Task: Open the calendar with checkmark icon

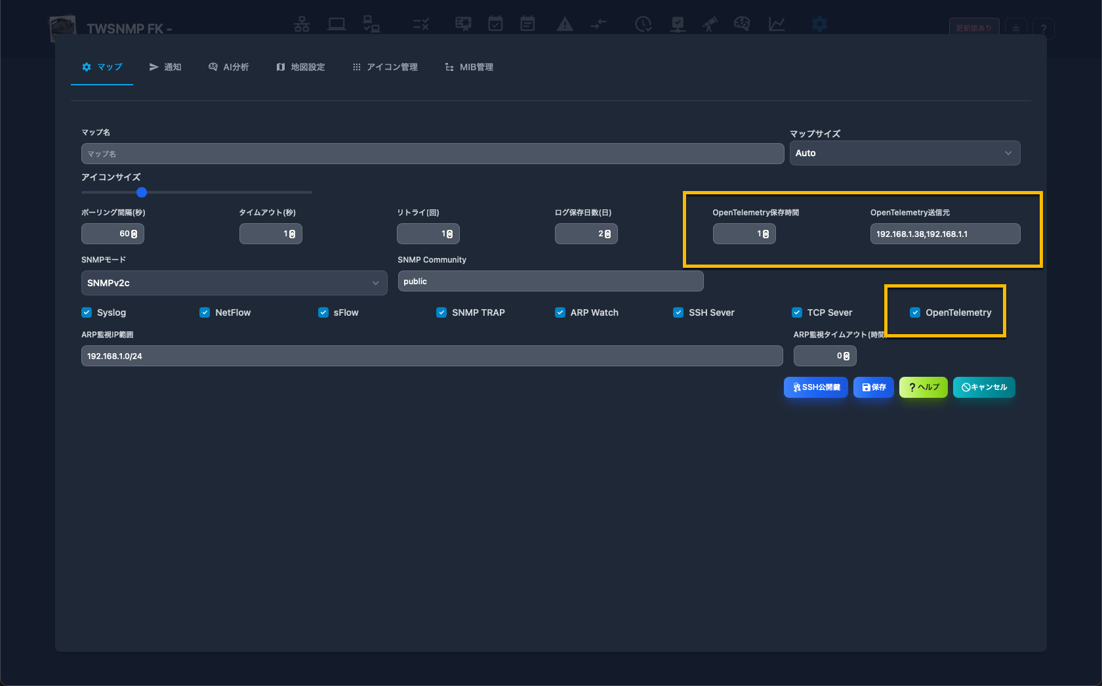Action: [495, 24]
